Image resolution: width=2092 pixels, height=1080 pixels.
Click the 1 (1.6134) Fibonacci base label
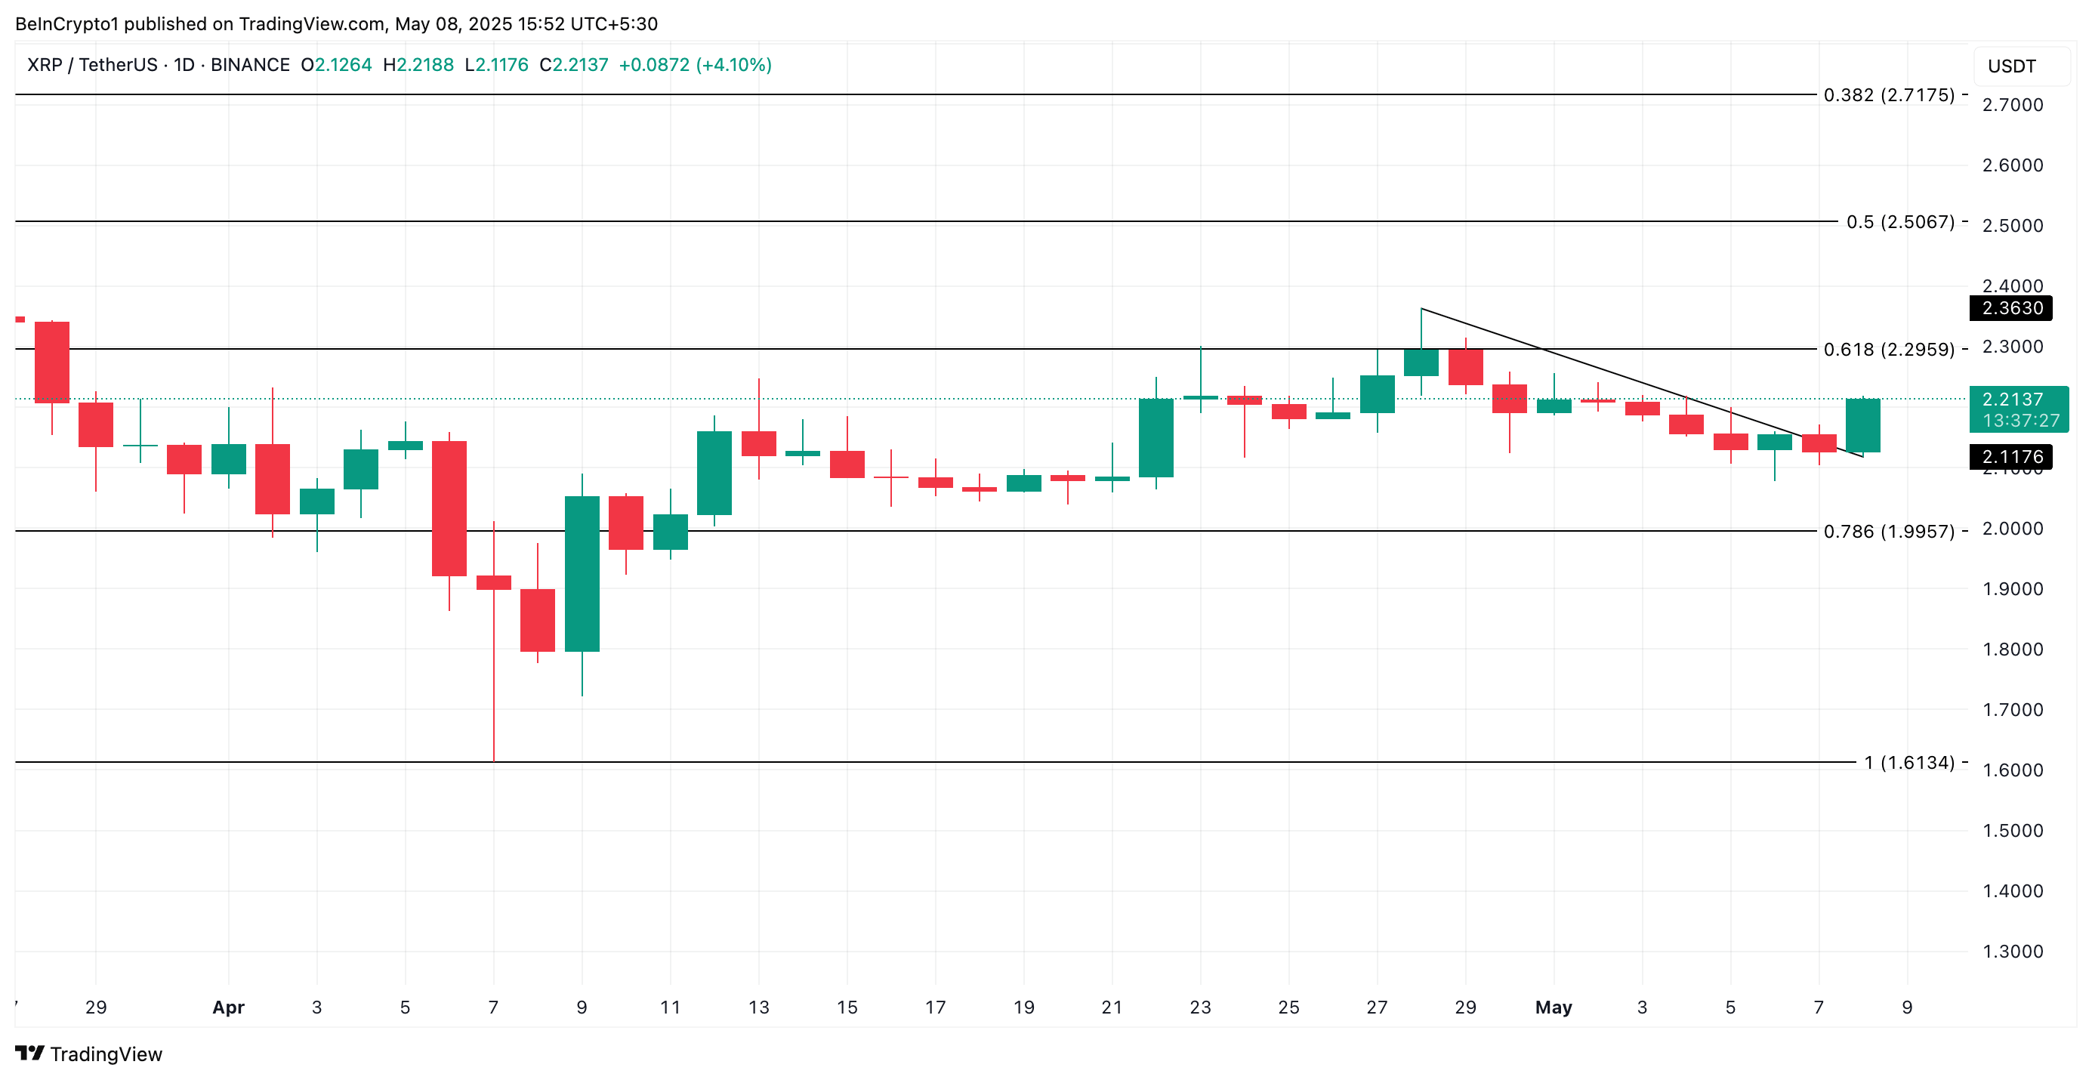[x=1909, y=763]
